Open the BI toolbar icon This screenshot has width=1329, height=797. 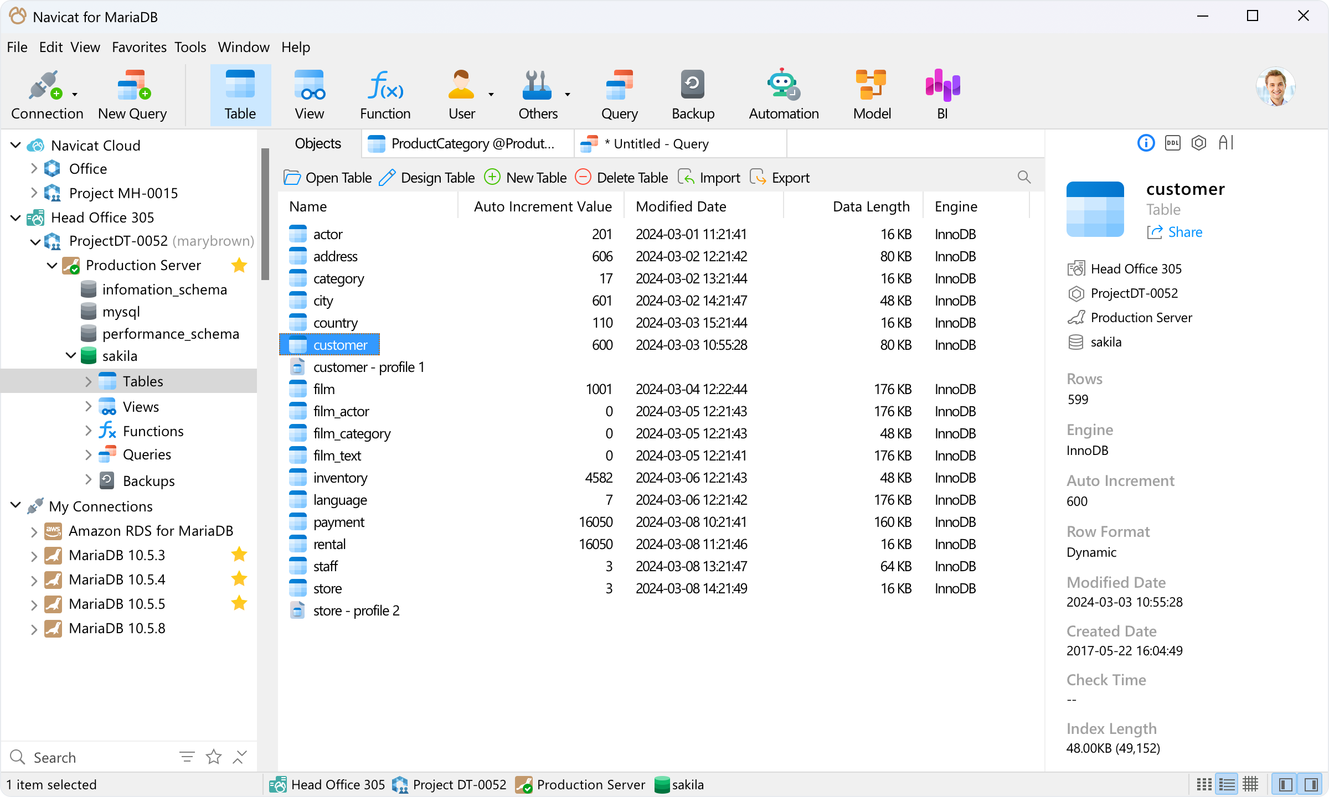942,95
